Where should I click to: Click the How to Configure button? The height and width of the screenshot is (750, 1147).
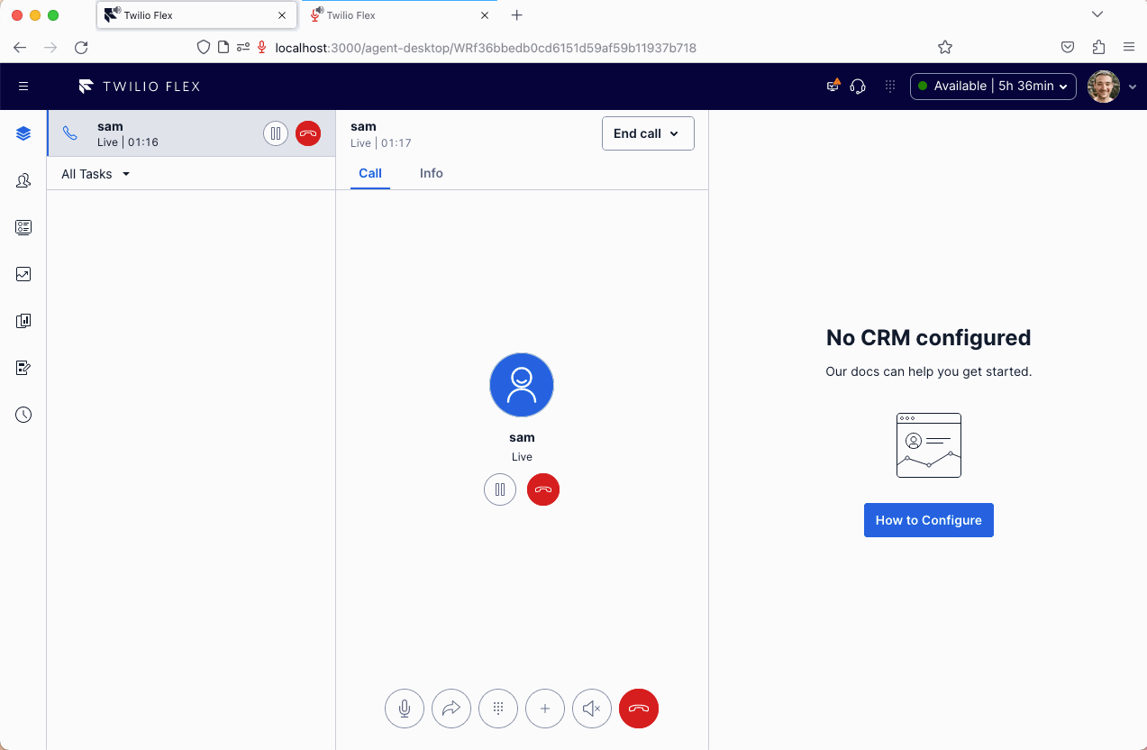click(928, 520)
